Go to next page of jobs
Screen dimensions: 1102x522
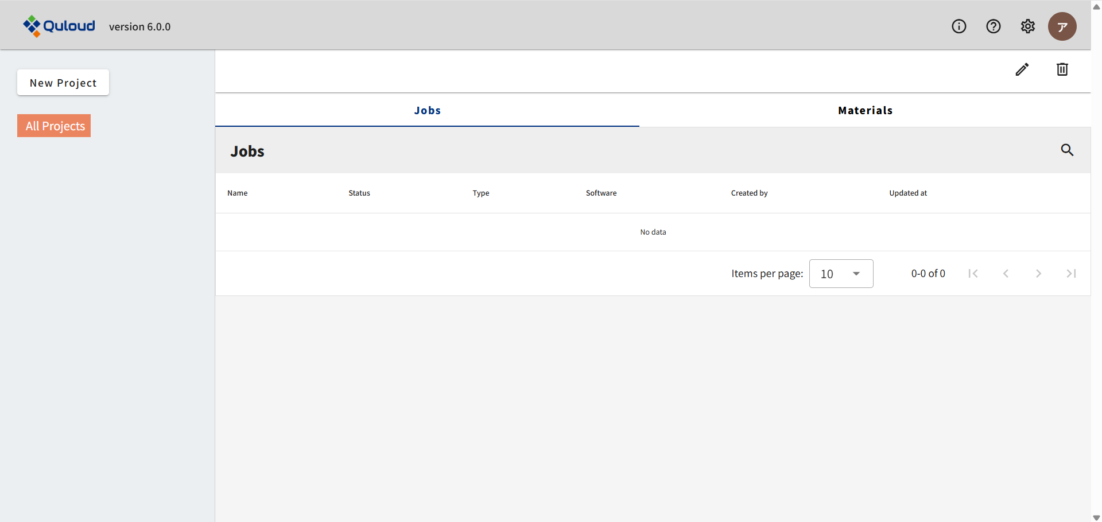(1038, 274)
